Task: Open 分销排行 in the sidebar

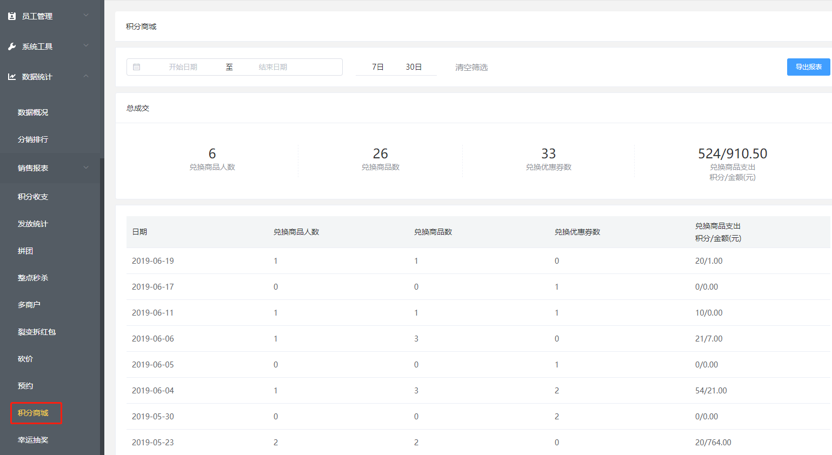Action: pyautogui.click(x=33, y=139)
